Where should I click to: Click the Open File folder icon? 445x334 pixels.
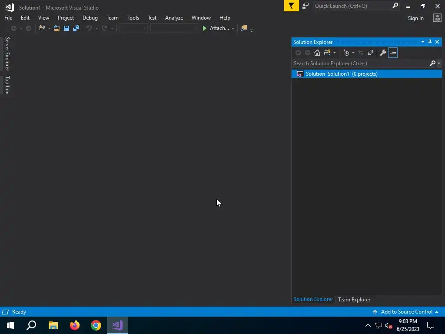pos(57,28)
